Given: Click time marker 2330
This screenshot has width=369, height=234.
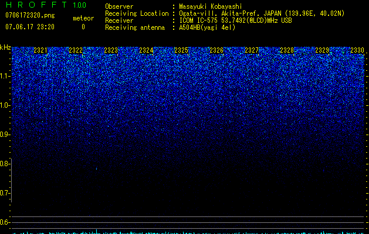Looking at the screenshot, I should click(x=357, y=50).
